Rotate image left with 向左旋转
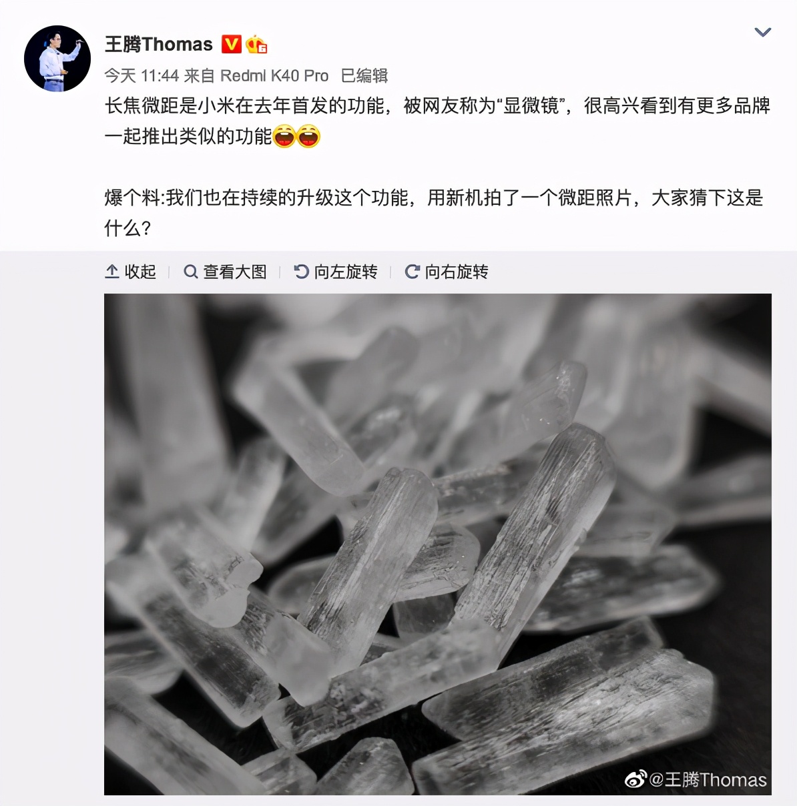 [x=336, y=272]
